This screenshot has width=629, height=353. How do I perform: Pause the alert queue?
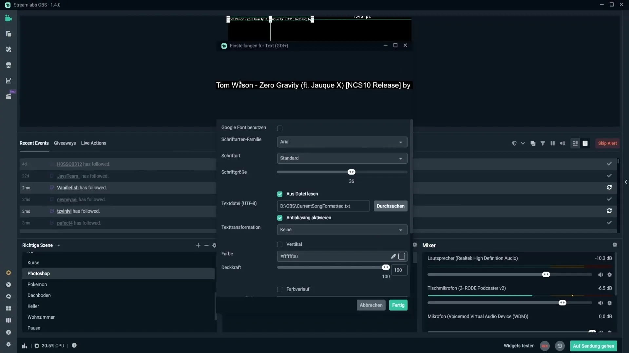click(x=553, y=143)
